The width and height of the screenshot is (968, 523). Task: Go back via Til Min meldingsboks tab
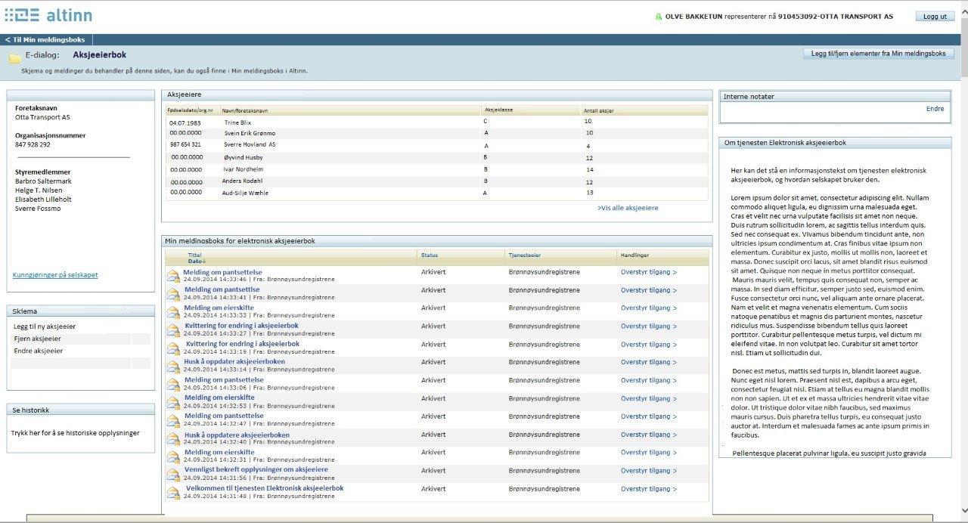tap(46, 39)
